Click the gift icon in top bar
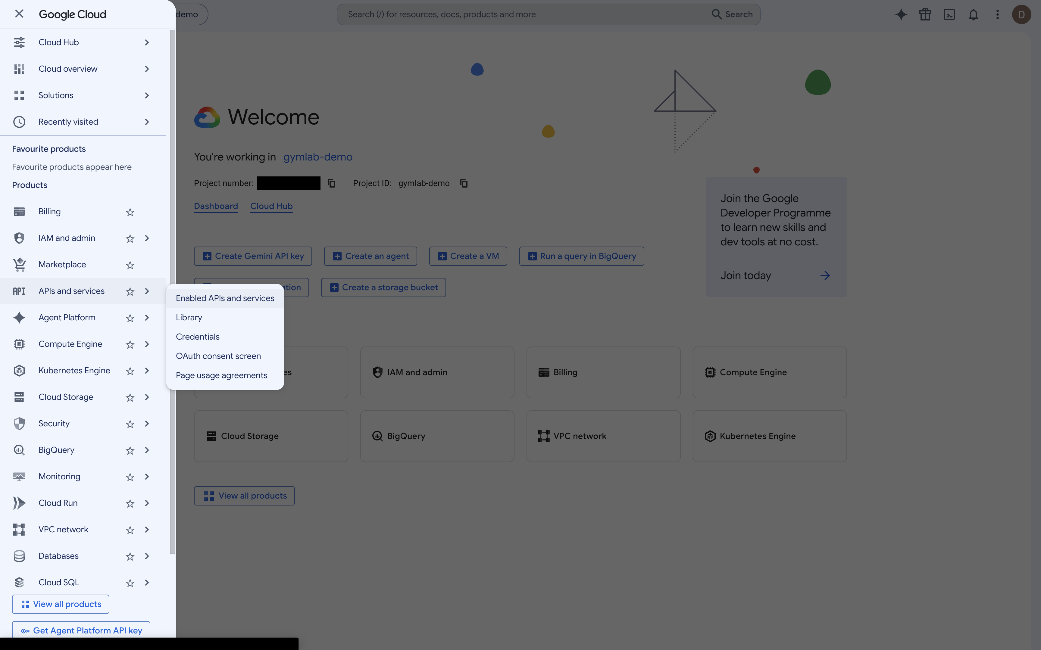Image resolution: width=1041 pixels, height=650 pixels. [925, 15]
